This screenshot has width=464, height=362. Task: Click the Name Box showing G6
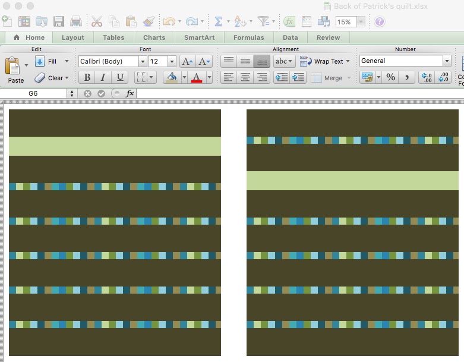[x=33, y=93]
